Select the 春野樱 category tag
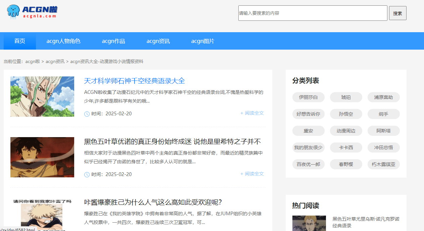 [346, 164]
